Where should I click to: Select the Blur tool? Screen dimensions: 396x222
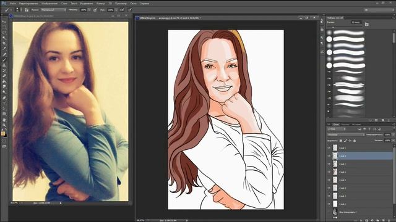tap(4, 86)
